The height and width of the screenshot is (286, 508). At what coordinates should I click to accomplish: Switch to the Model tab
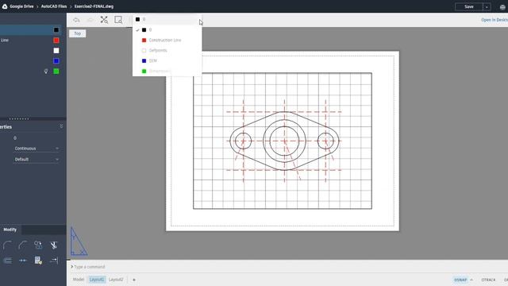coord(79,280)
